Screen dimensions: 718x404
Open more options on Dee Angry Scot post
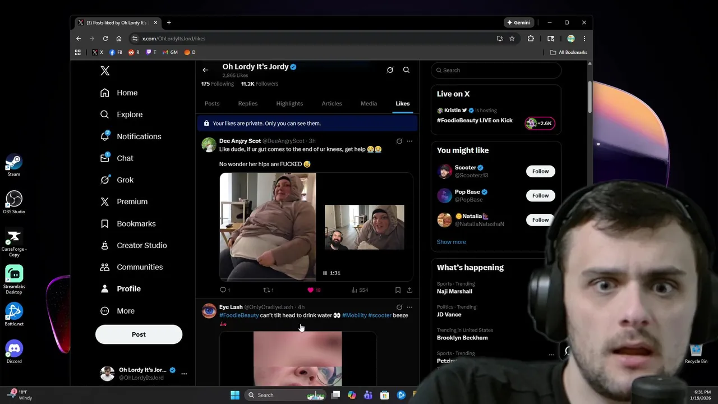(x=409, y=141)
